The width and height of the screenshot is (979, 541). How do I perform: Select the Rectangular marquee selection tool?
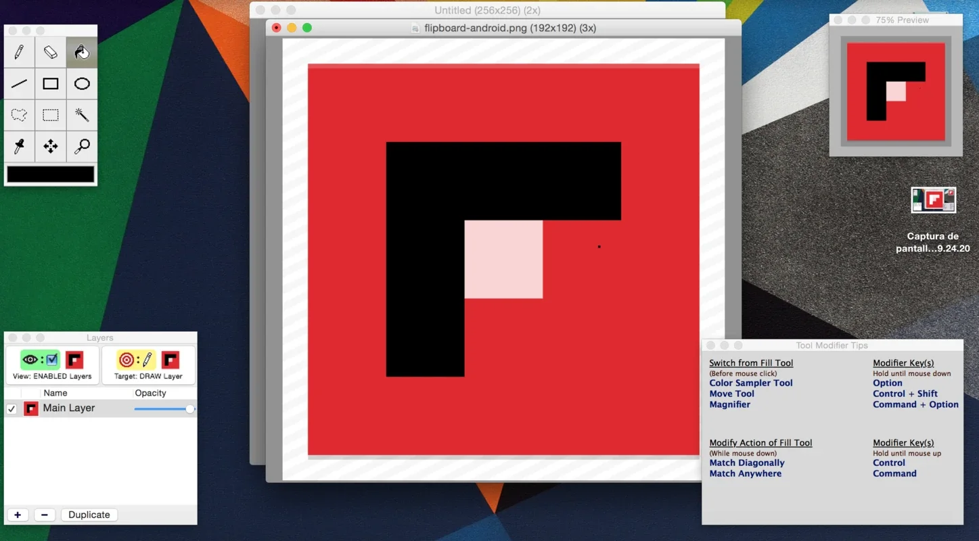point(51,115)
